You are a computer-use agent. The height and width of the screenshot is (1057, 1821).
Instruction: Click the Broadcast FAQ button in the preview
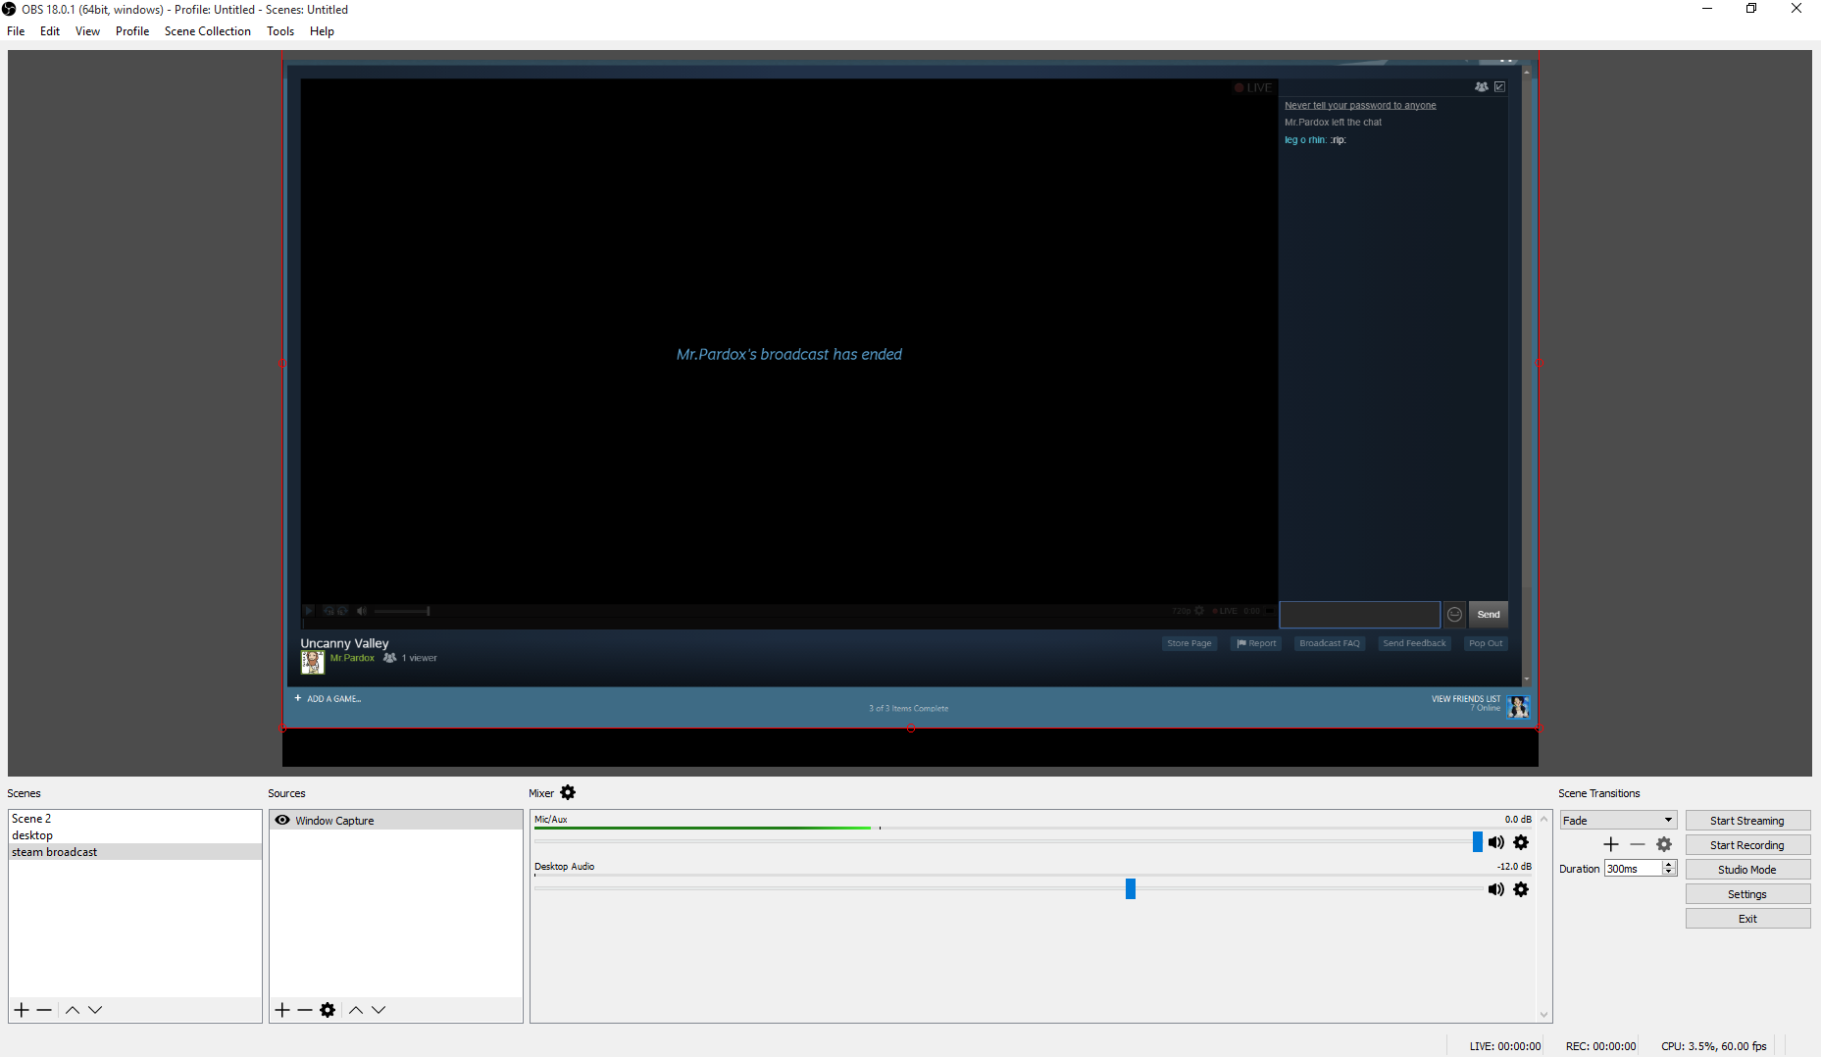pyautogui.click(x=1330, y=643)
